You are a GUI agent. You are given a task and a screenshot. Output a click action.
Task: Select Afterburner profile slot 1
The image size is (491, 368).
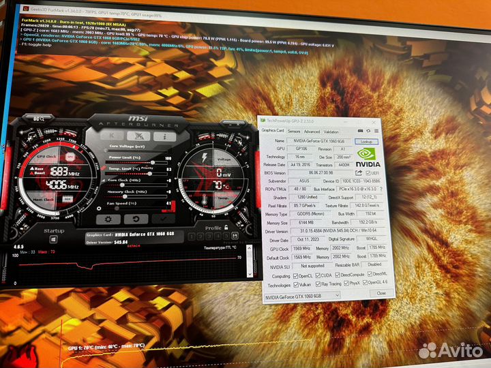(x=192, y=236)
